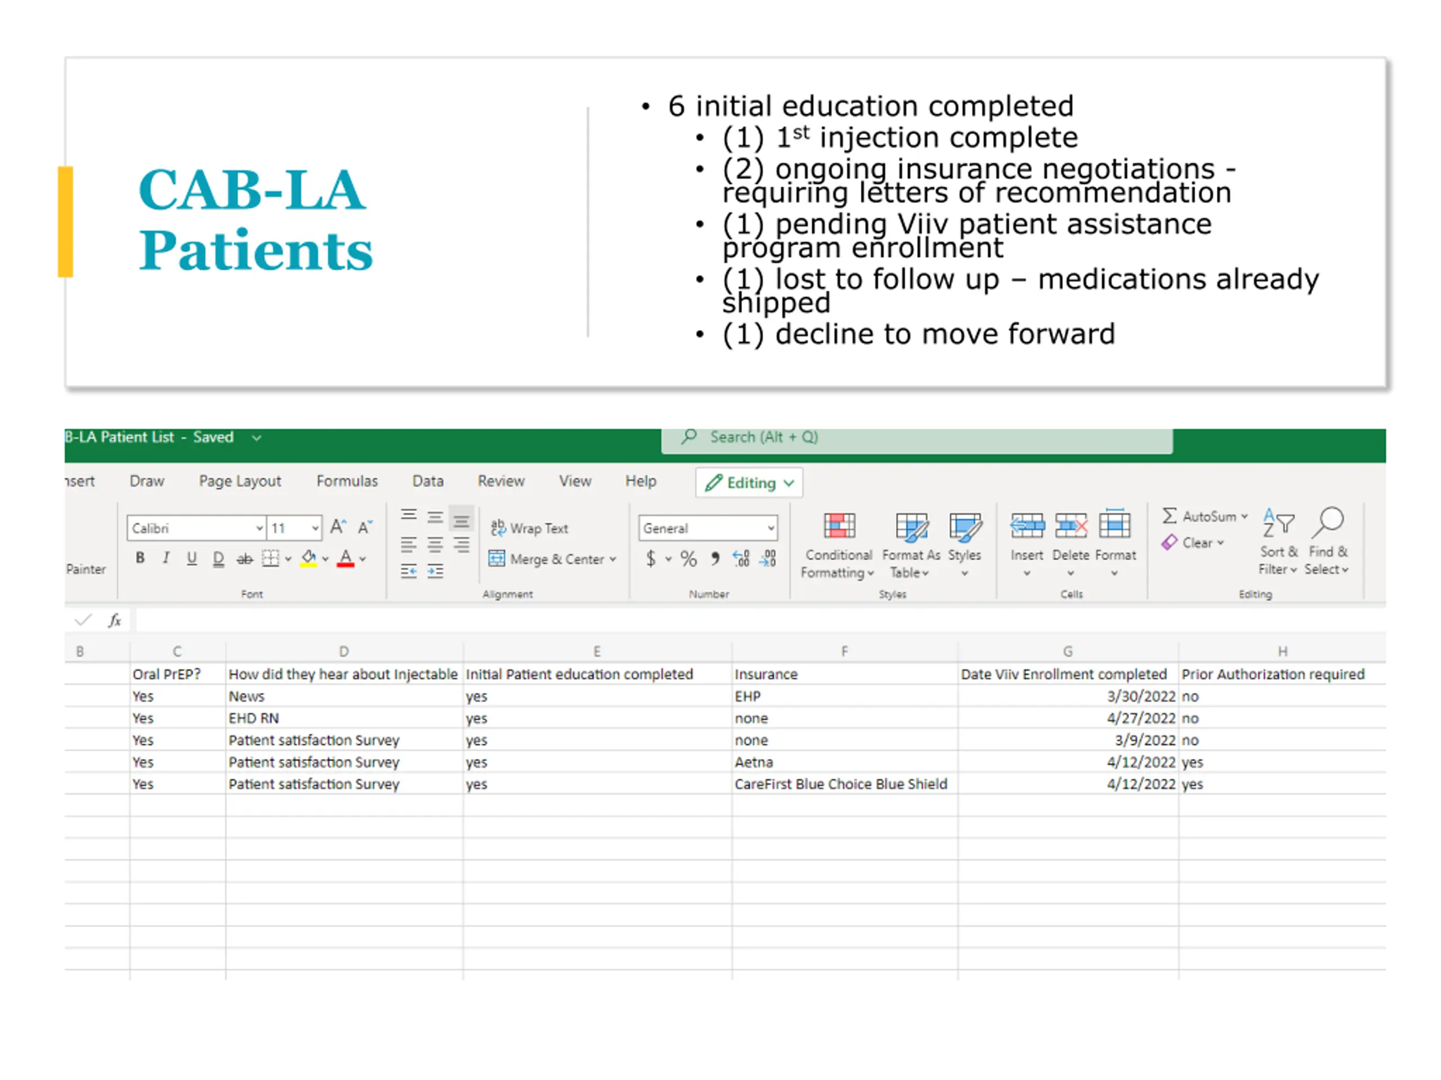
Task: Click the Format As Table icon
Action: [911, 526]
